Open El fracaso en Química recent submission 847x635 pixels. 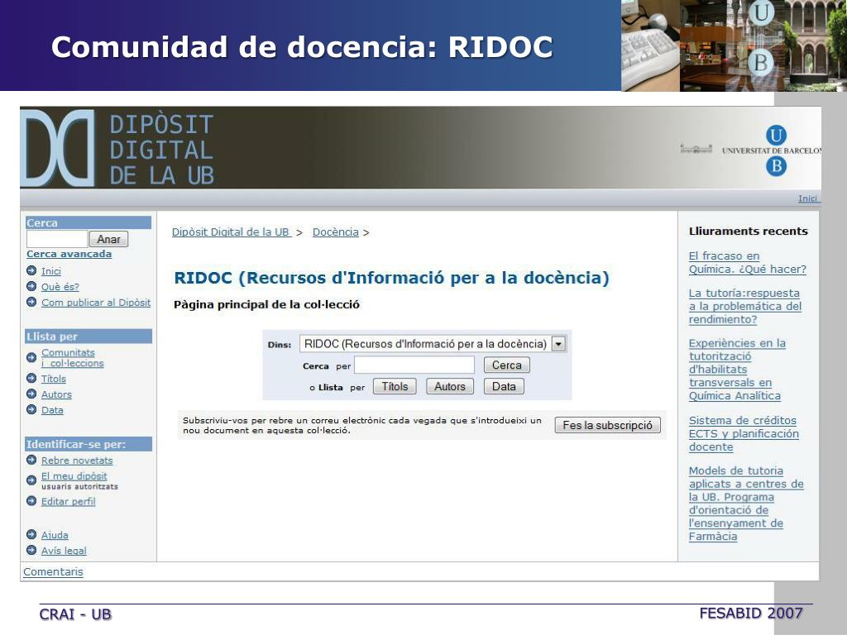[x=748, y=262]
